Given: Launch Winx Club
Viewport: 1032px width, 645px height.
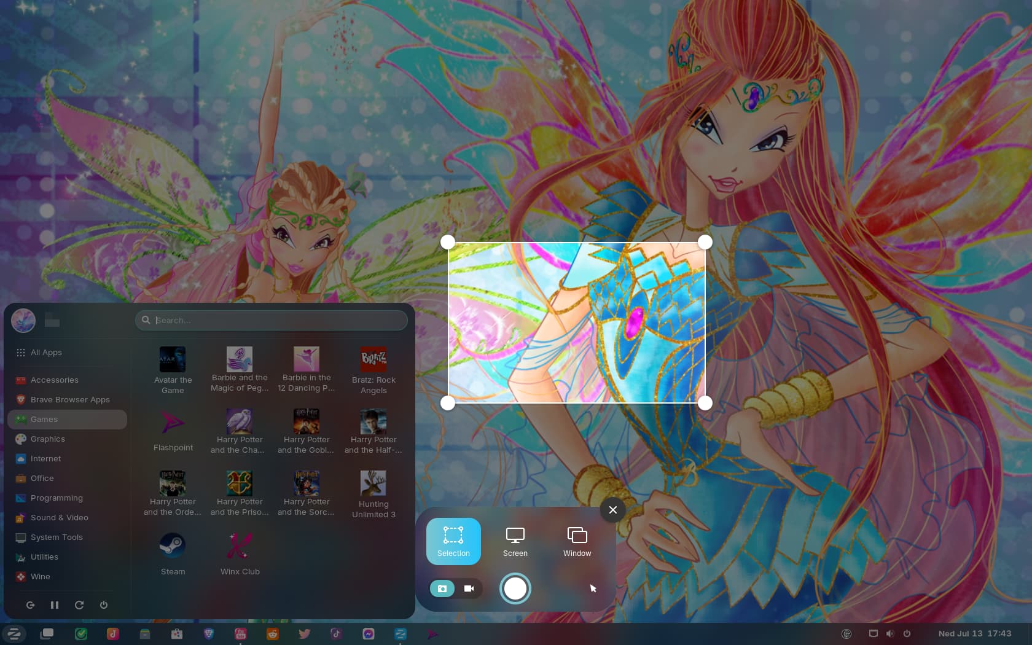Looking at the screenshot, I should click(x=240, y=555).
